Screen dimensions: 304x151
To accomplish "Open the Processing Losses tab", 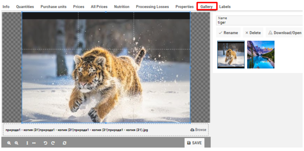I will (x=152, y=7).
